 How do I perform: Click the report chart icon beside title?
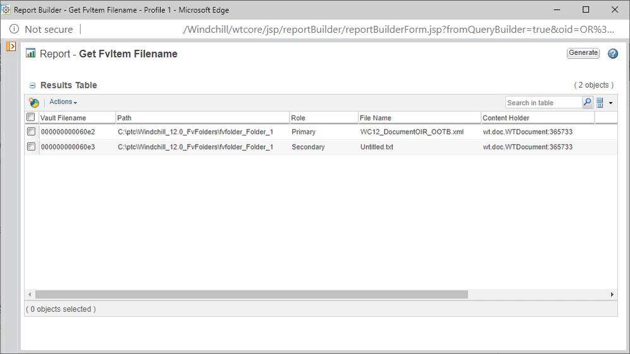click(30, 53)
